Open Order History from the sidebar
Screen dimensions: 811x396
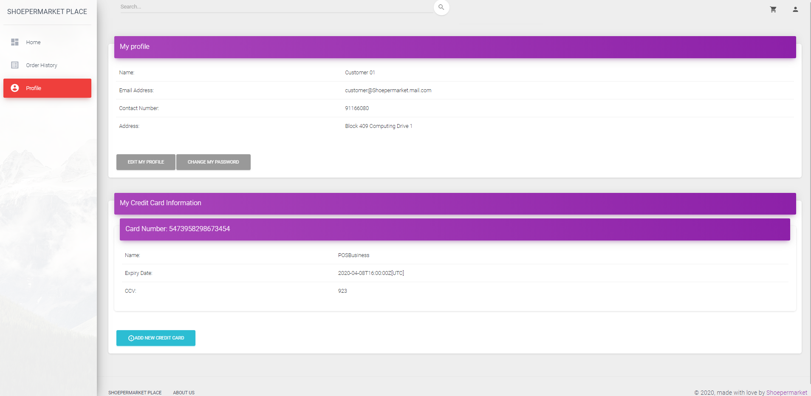pyautogui.click(x=47, y=65)
